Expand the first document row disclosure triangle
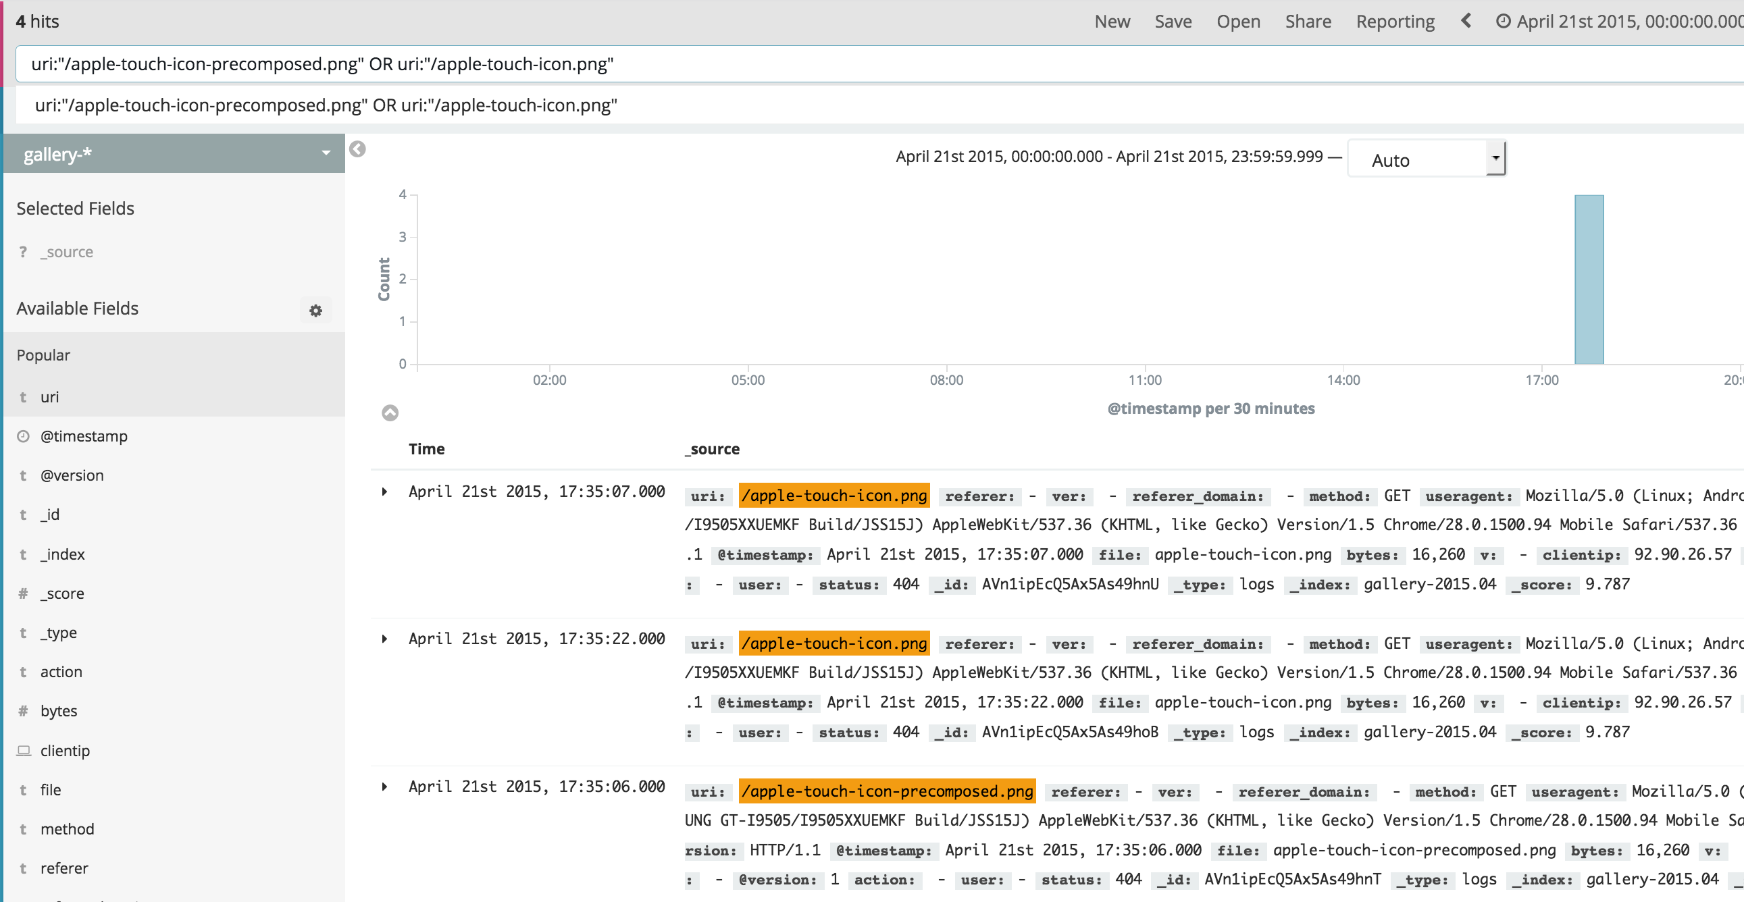 (x=386, y=492)
